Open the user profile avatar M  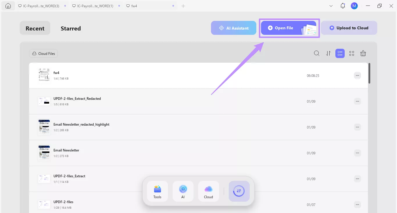coord(354,6)
